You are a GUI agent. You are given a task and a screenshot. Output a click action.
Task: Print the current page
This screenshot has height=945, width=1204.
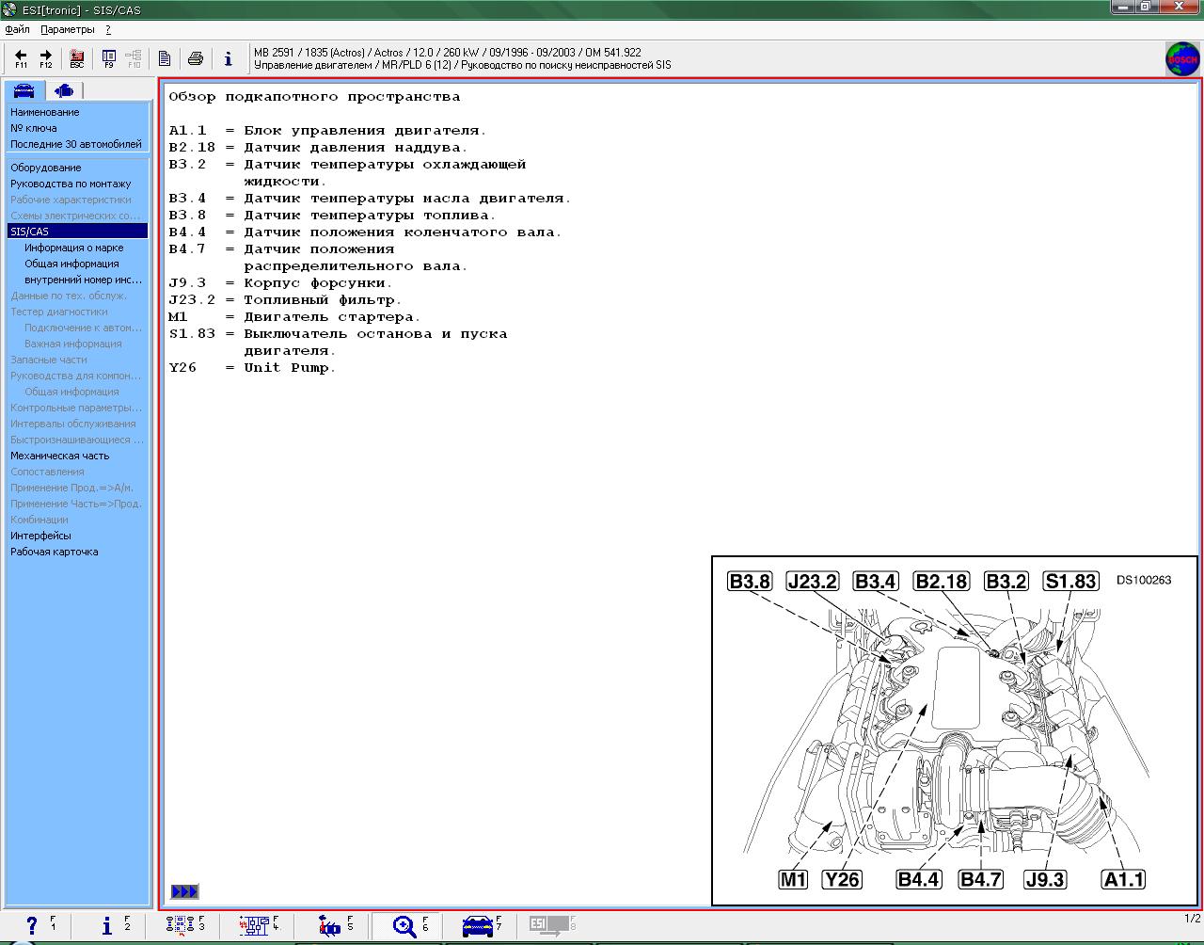(195, 58)
